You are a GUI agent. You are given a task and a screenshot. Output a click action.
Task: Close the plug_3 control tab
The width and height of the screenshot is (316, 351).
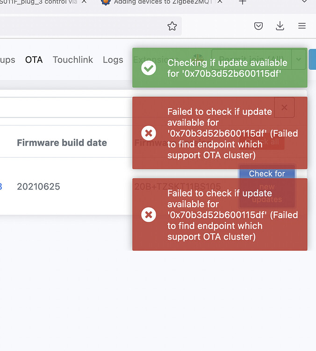tap(84, 1)
